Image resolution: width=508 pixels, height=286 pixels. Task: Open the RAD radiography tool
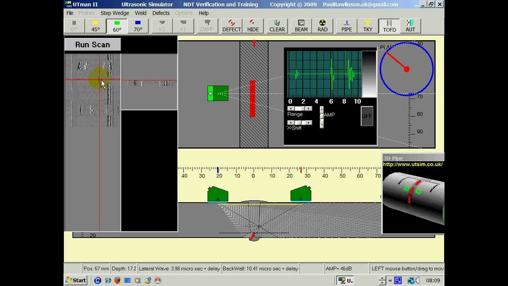point(323,26)
